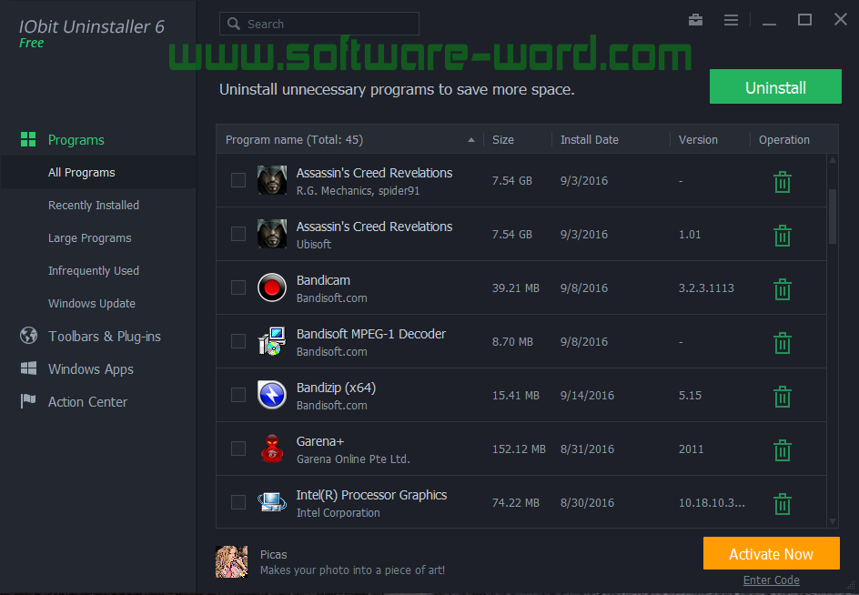859x595 pixels.
Task: Show Recently Installed programs
Action: tap(94, 206)
